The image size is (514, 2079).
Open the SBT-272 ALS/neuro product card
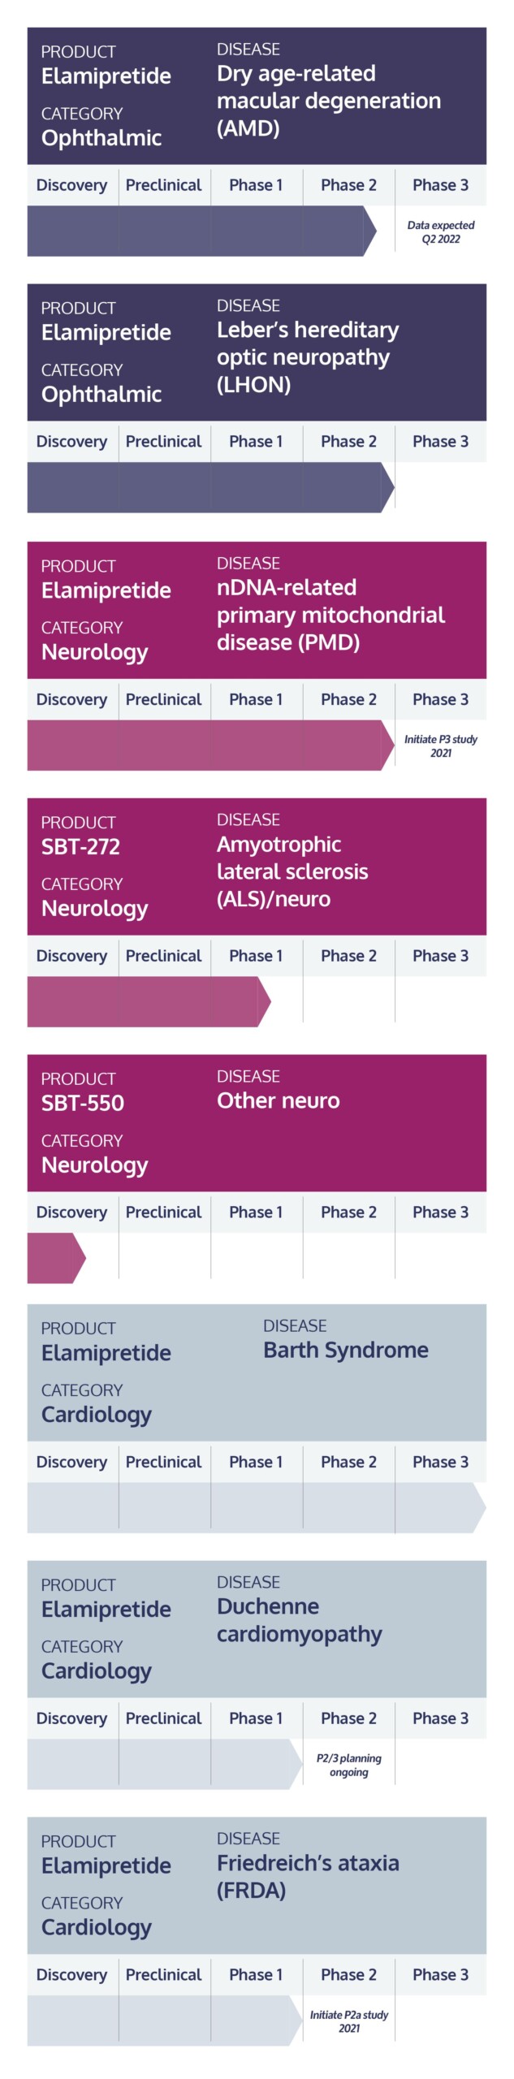click(257, 867)
